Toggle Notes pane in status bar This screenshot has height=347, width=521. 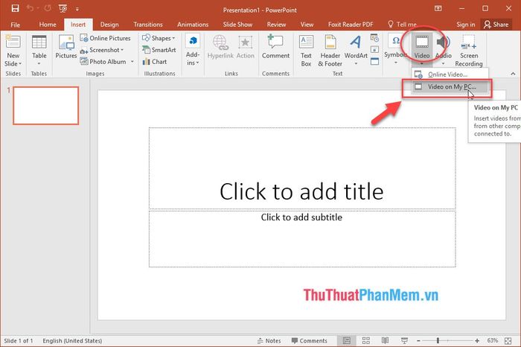tap(269, 341)
